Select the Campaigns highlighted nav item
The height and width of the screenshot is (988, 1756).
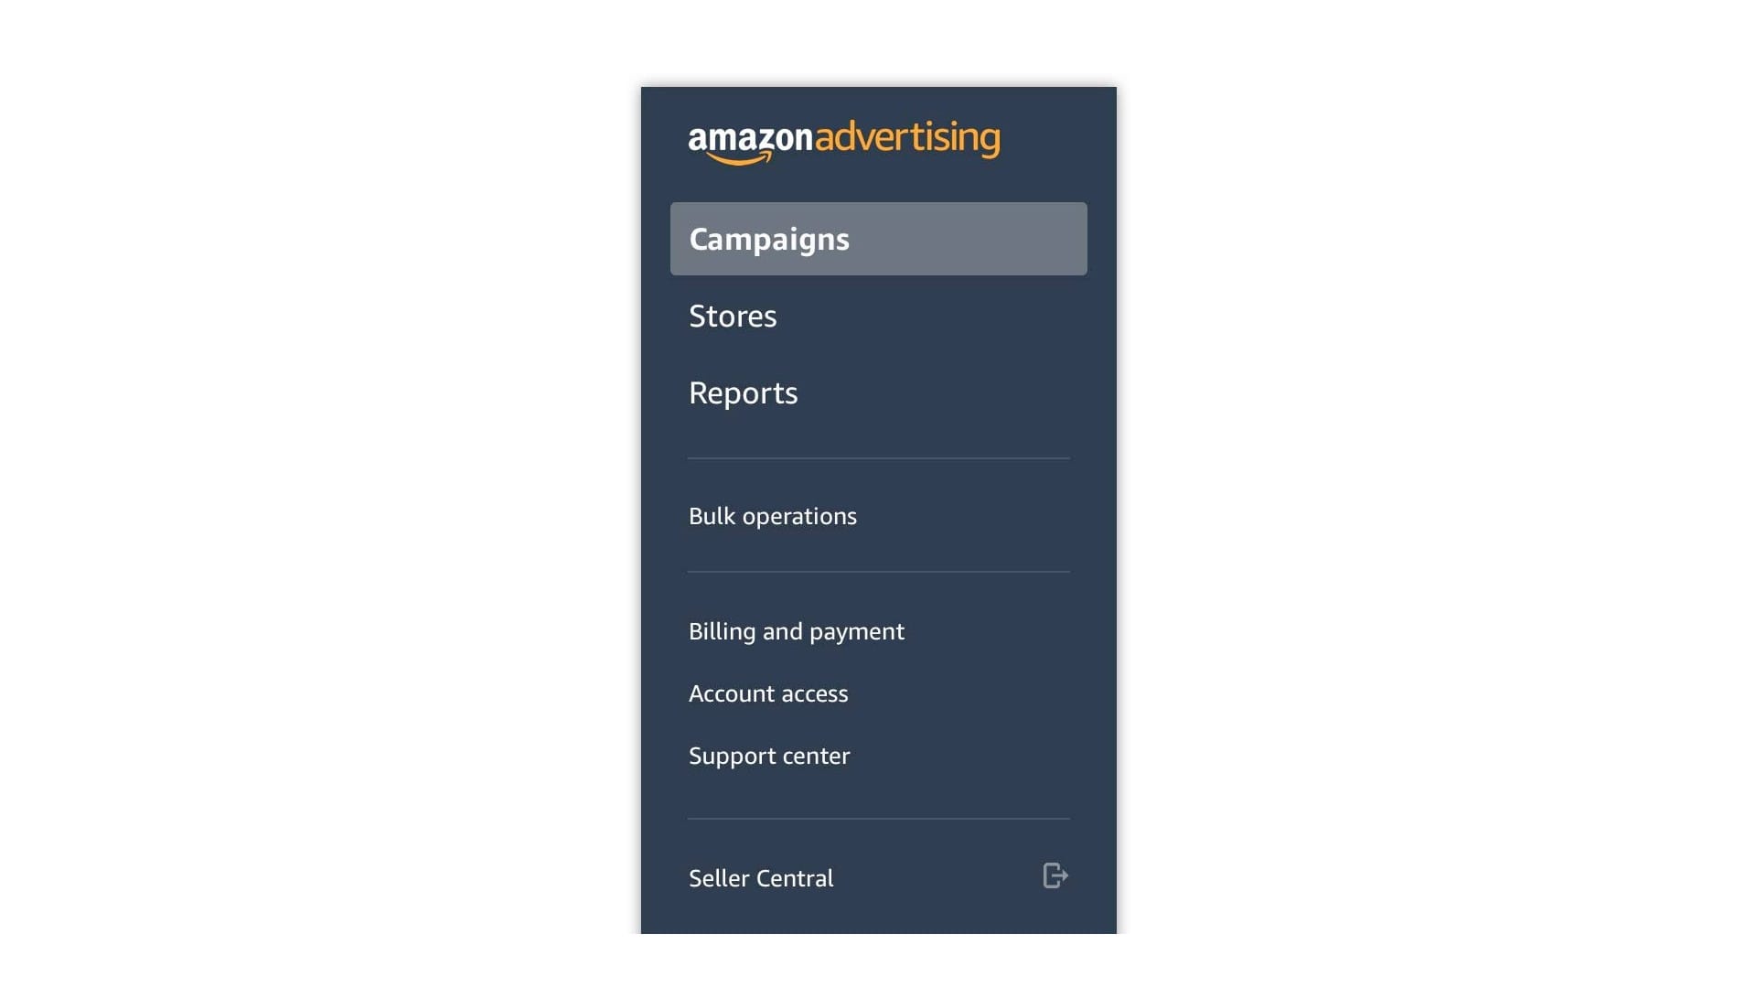879,239
